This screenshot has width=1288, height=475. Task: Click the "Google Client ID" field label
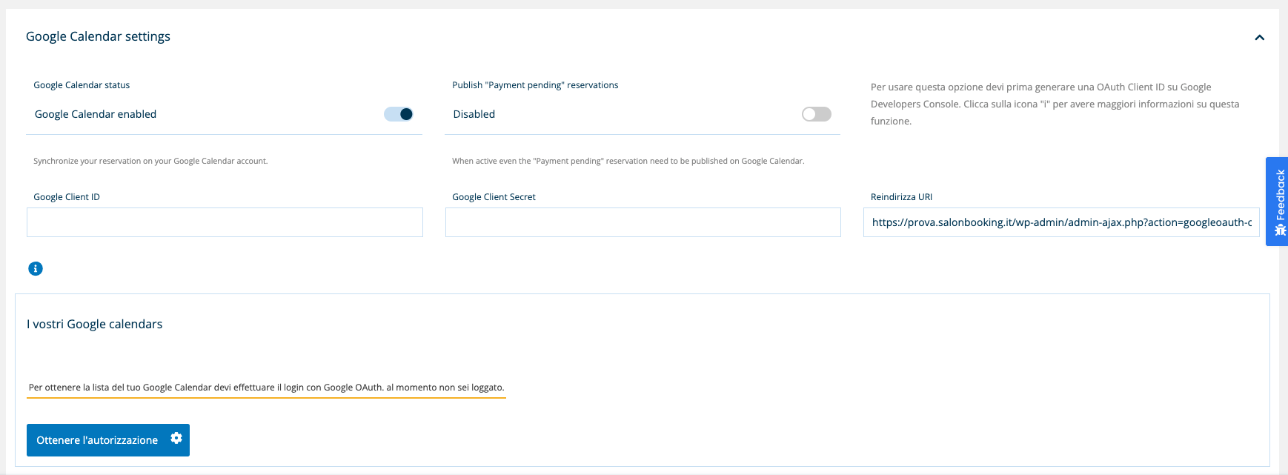(67, 197)
